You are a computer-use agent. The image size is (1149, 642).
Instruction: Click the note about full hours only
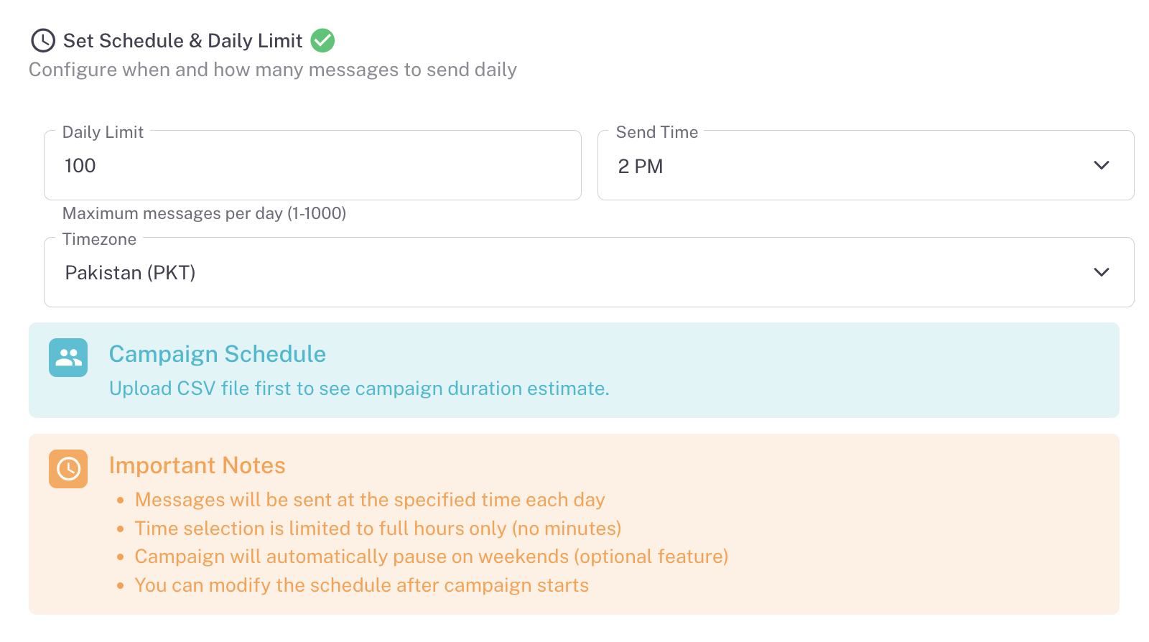378,529
